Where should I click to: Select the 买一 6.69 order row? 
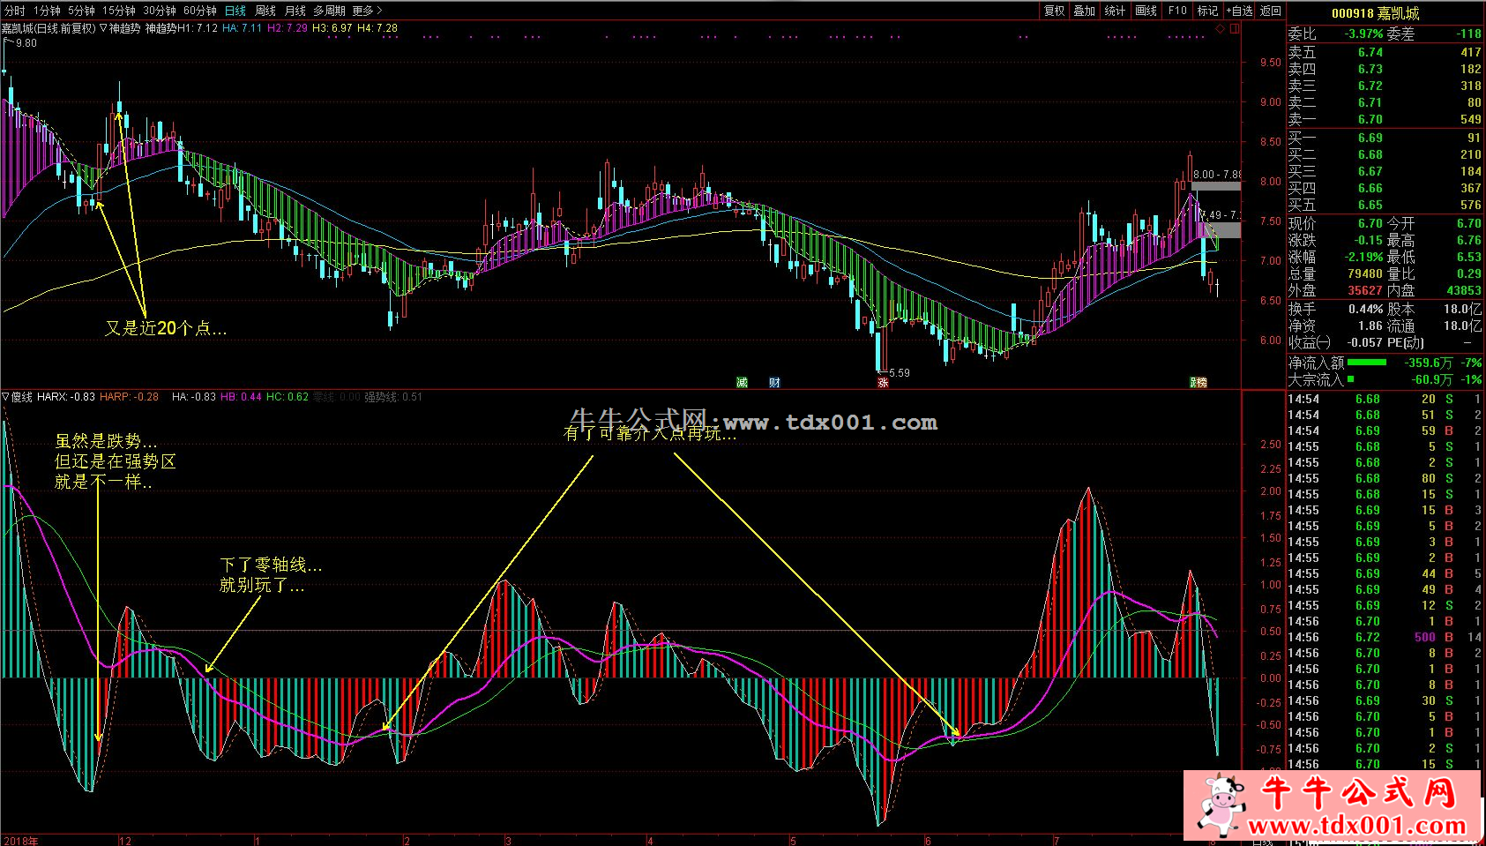(x=1385, y=138)
